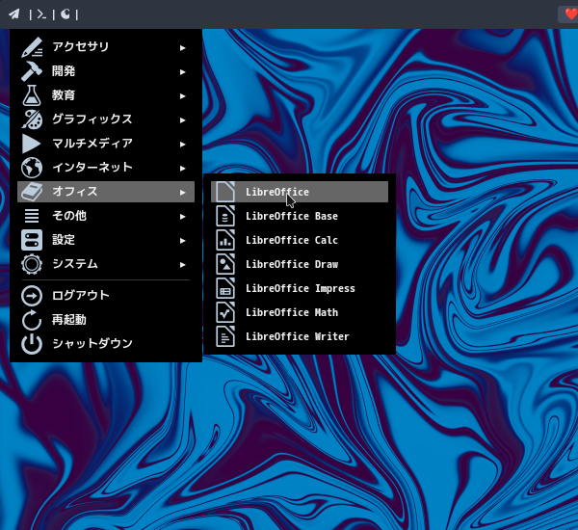Screen dimensions: 578x530
Task: Launch LibreOffice Draw
Action: (300, 264)
